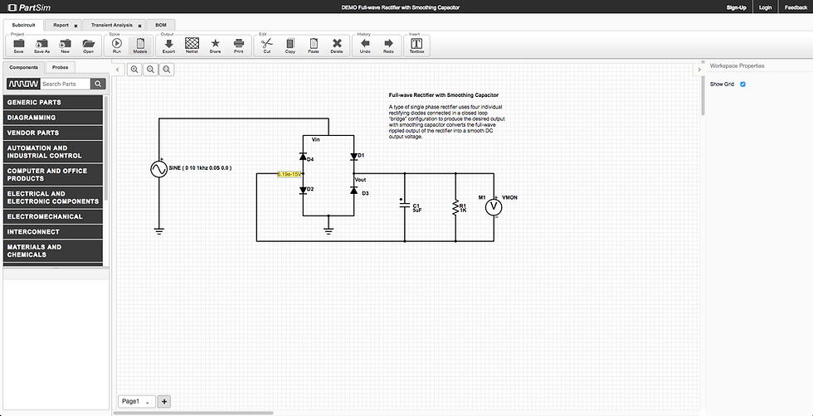Expand the Electromechanical category

(53, 216)
